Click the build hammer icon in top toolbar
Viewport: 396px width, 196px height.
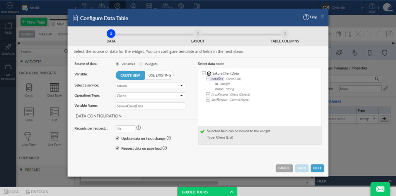point(85,6)
